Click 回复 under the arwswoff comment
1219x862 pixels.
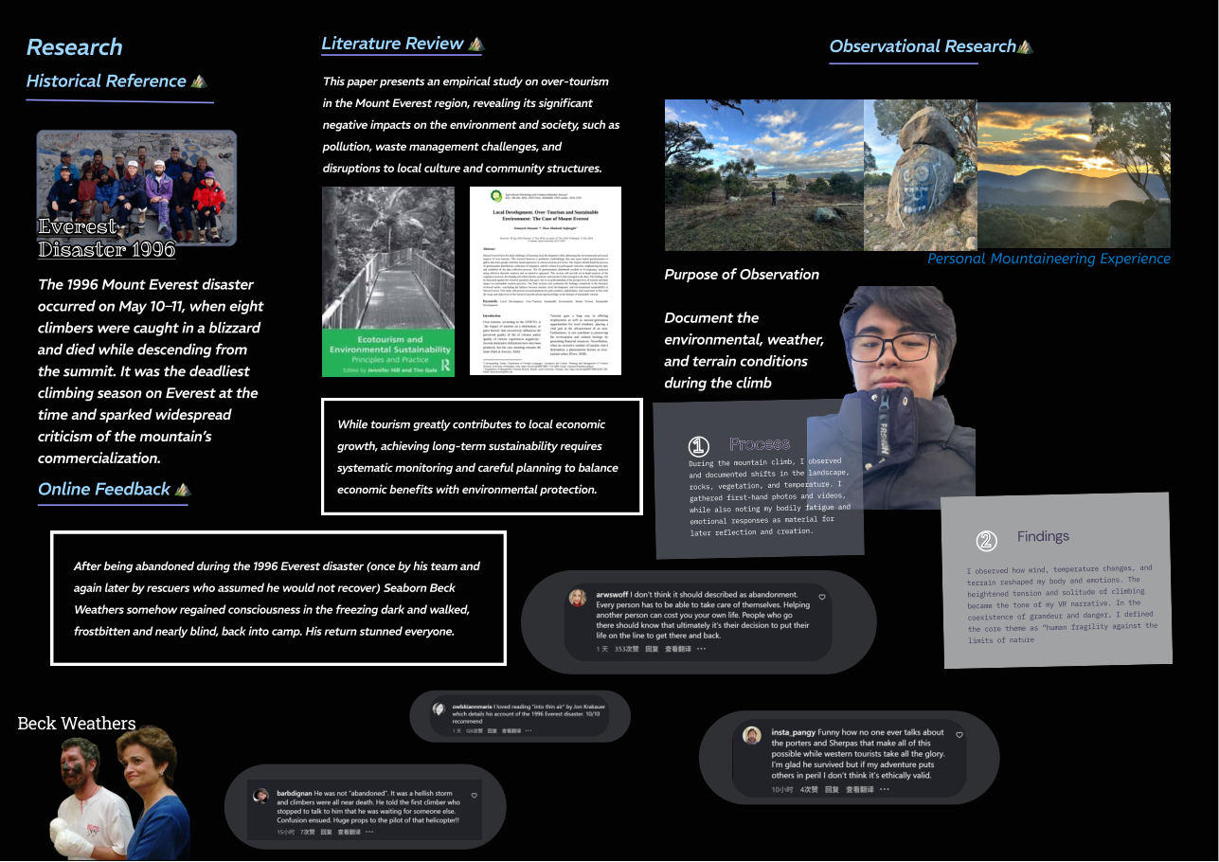[652, 650]
